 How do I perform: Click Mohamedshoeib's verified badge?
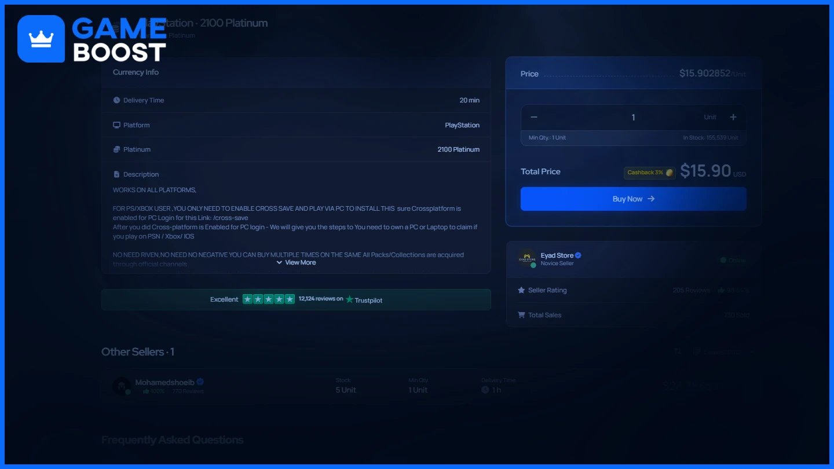200,382
